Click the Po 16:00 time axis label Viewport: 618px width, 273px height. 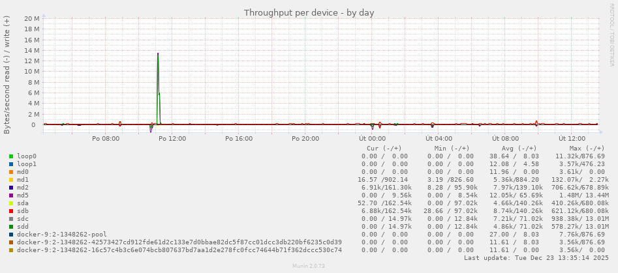click(239, 139)
